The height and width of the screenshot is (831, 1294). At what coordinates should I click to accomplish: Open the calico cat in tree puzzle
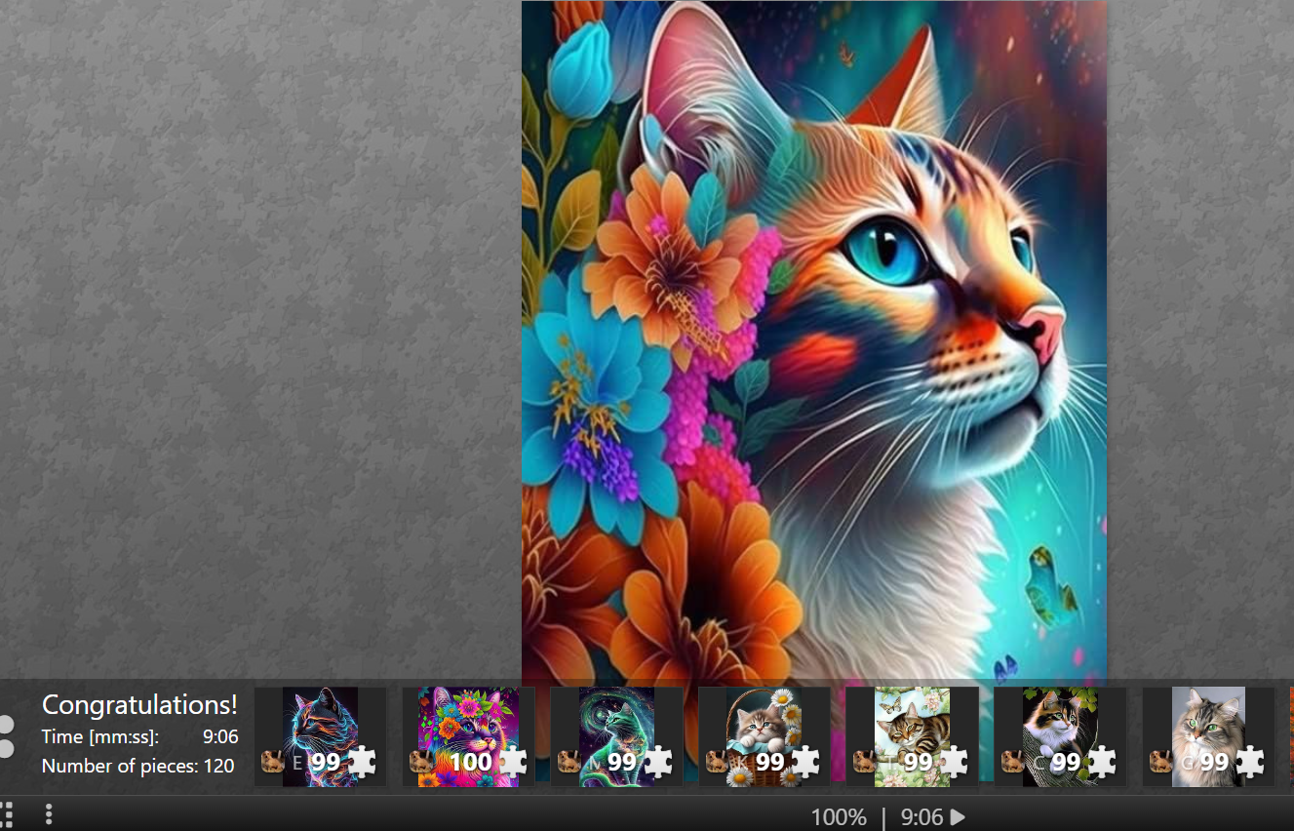point(1060,736)
